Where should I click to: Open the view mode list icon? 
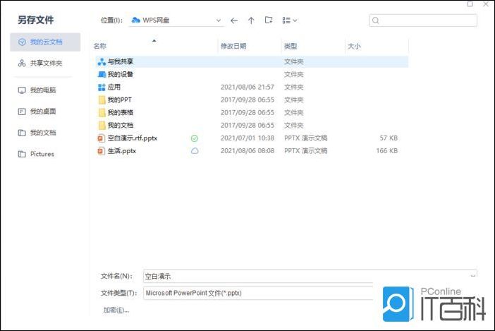pos(286,20)
